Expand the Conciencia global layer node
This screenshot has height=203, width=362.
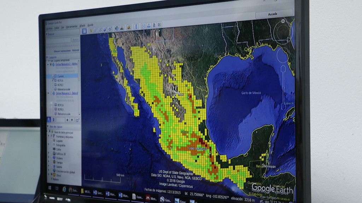(x=48, y=170)
